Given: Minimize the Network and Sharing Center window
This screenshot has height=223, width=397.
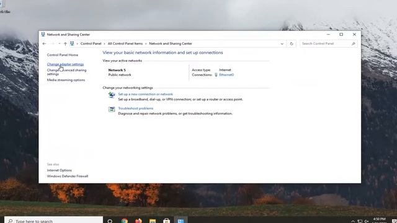Looking at the screenshot, I should point(328,35).
